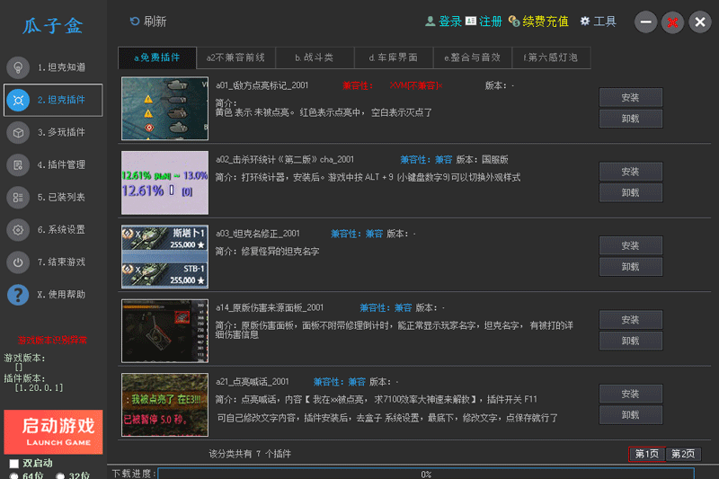Click the 游戏版本识别异常 red warning text
Screen dimensions: 719x479
point(52,340)
